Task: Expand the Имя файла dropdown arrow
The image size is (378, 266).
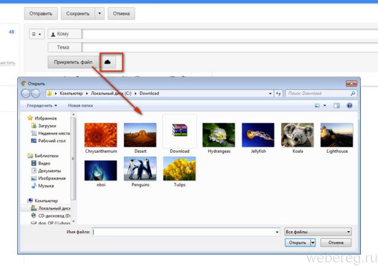Action: (277, 232)
